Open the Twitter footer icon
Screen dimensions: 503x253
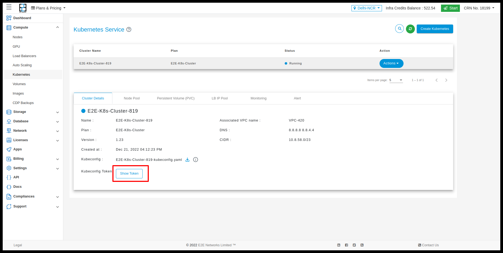point(354,245)
